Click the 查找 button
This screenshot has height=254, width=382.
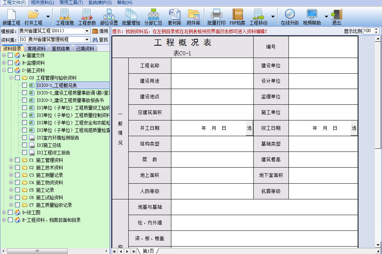(x=100, y=40)
